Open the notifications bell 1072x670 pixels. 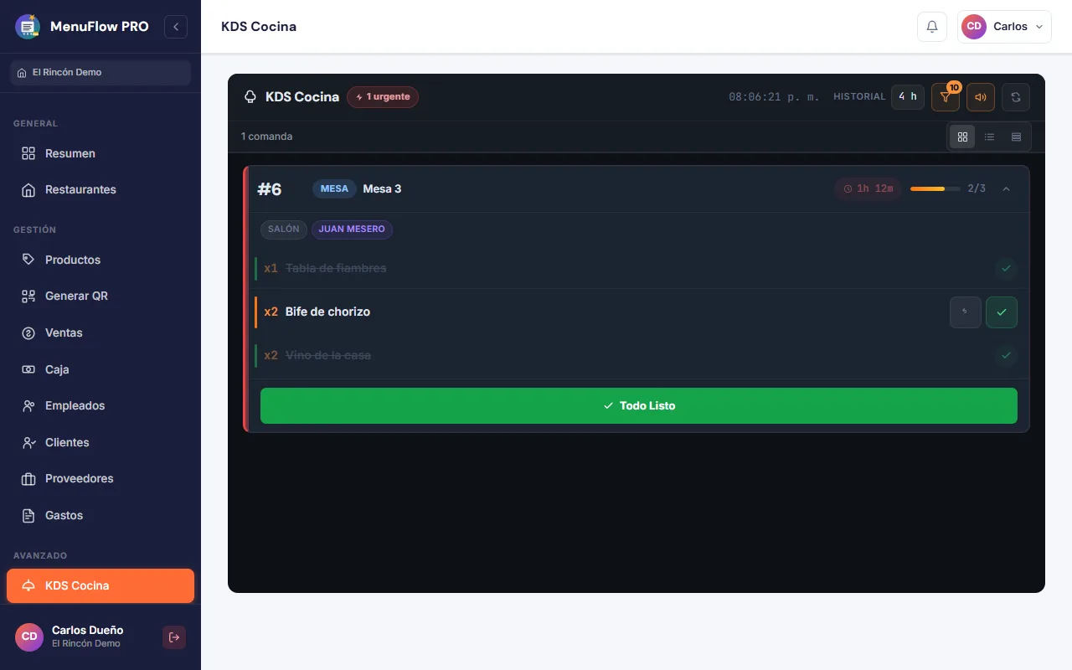click(932, 27)
